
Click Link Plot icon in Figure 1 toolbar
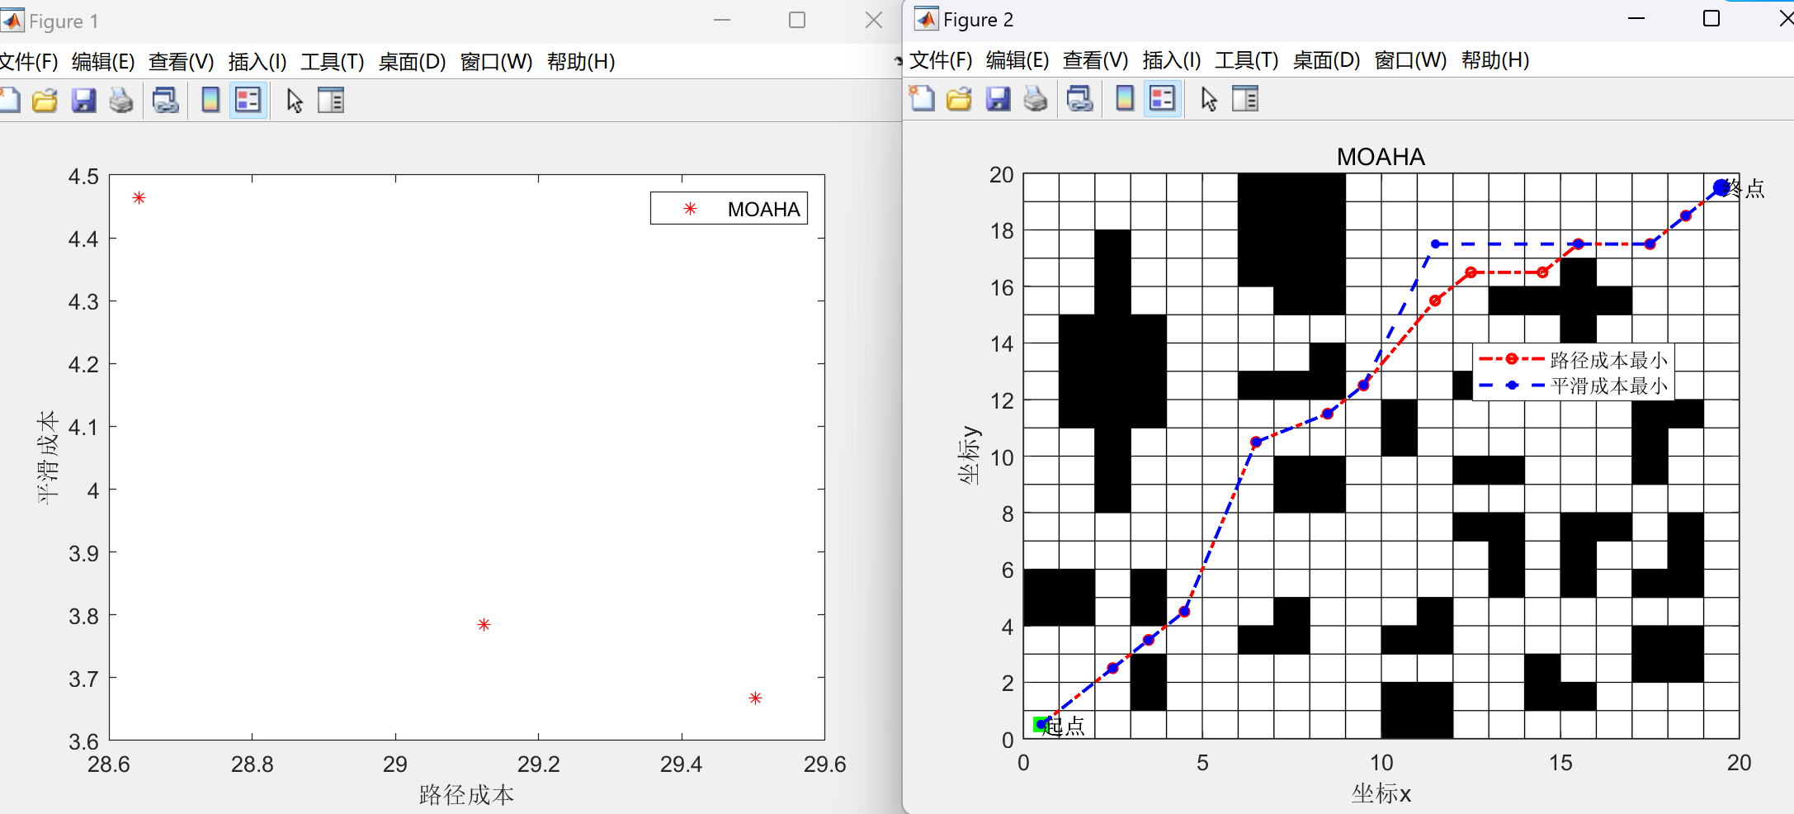[166, 101]
